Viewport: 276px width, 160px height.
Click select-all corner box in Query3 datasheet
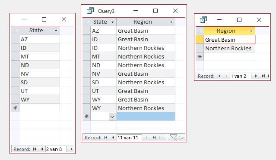[86, 22]
